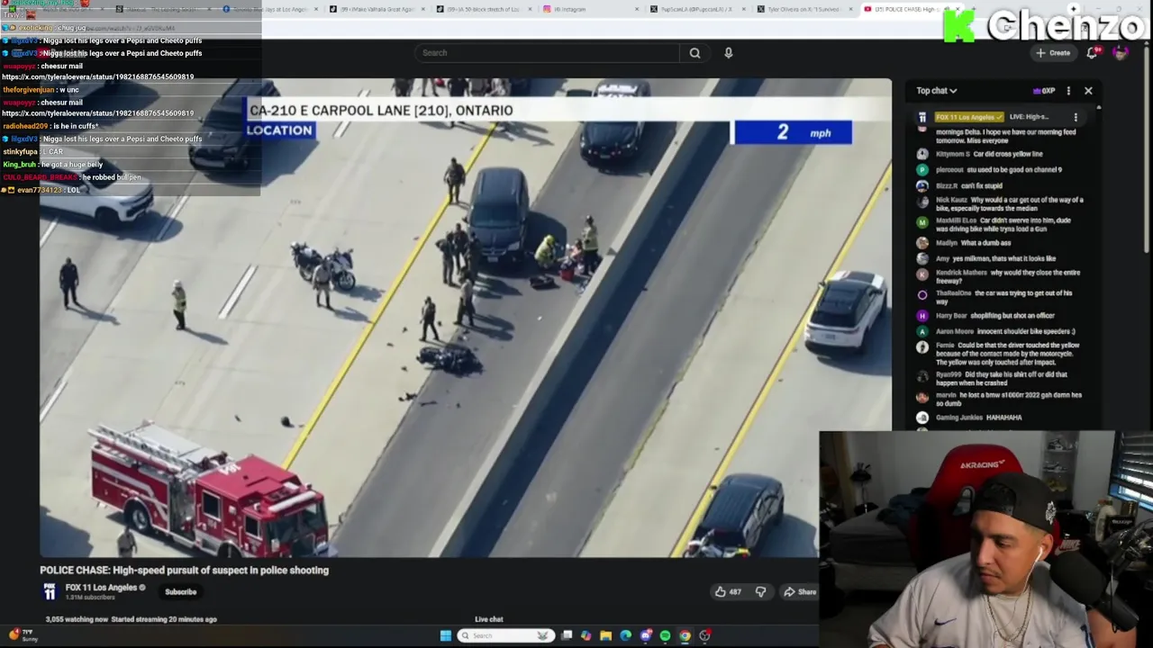The image size is (1153, 648).
Task: Click Amy's 'yes milkman' message
Action: click(x=995, y=259)
